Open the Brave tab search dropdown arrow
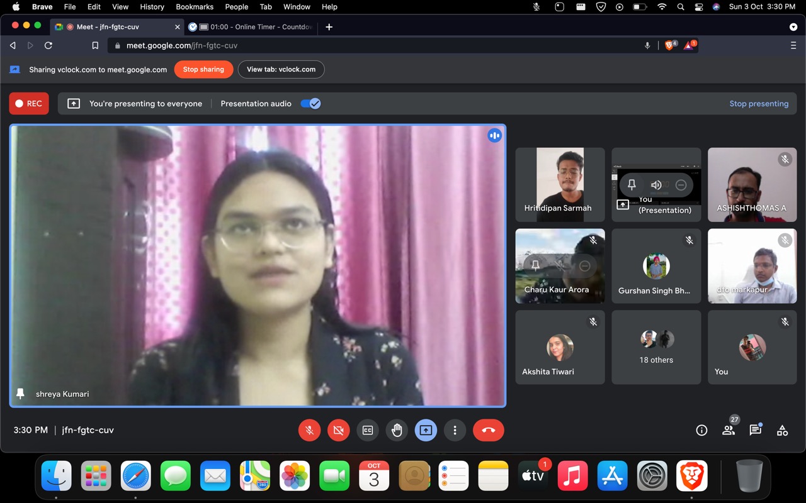The width and height of the screenshot is (806, 503). (x=793, y=27)
